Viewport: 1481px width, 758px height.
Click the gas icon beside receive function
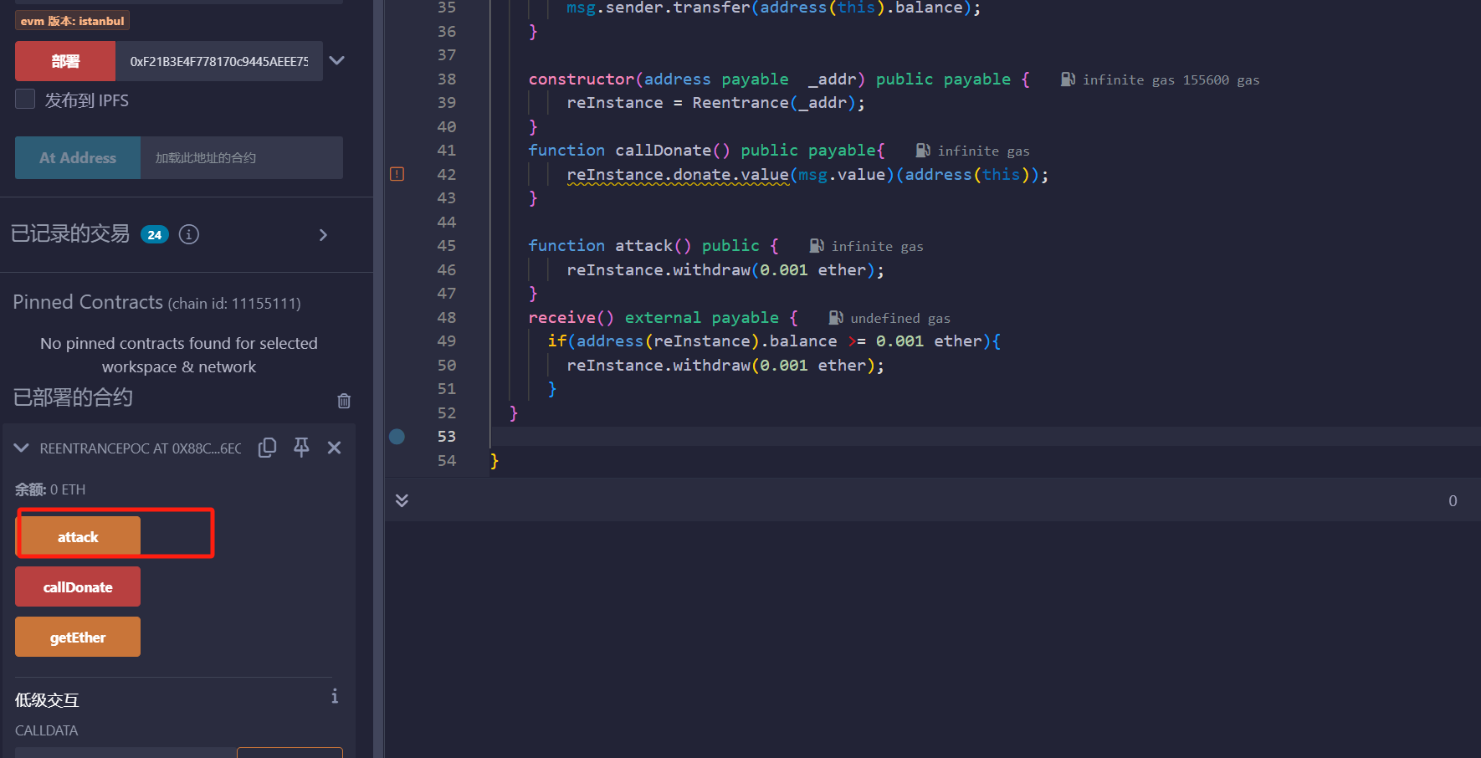pyautogui.click(x=836, y=318)
